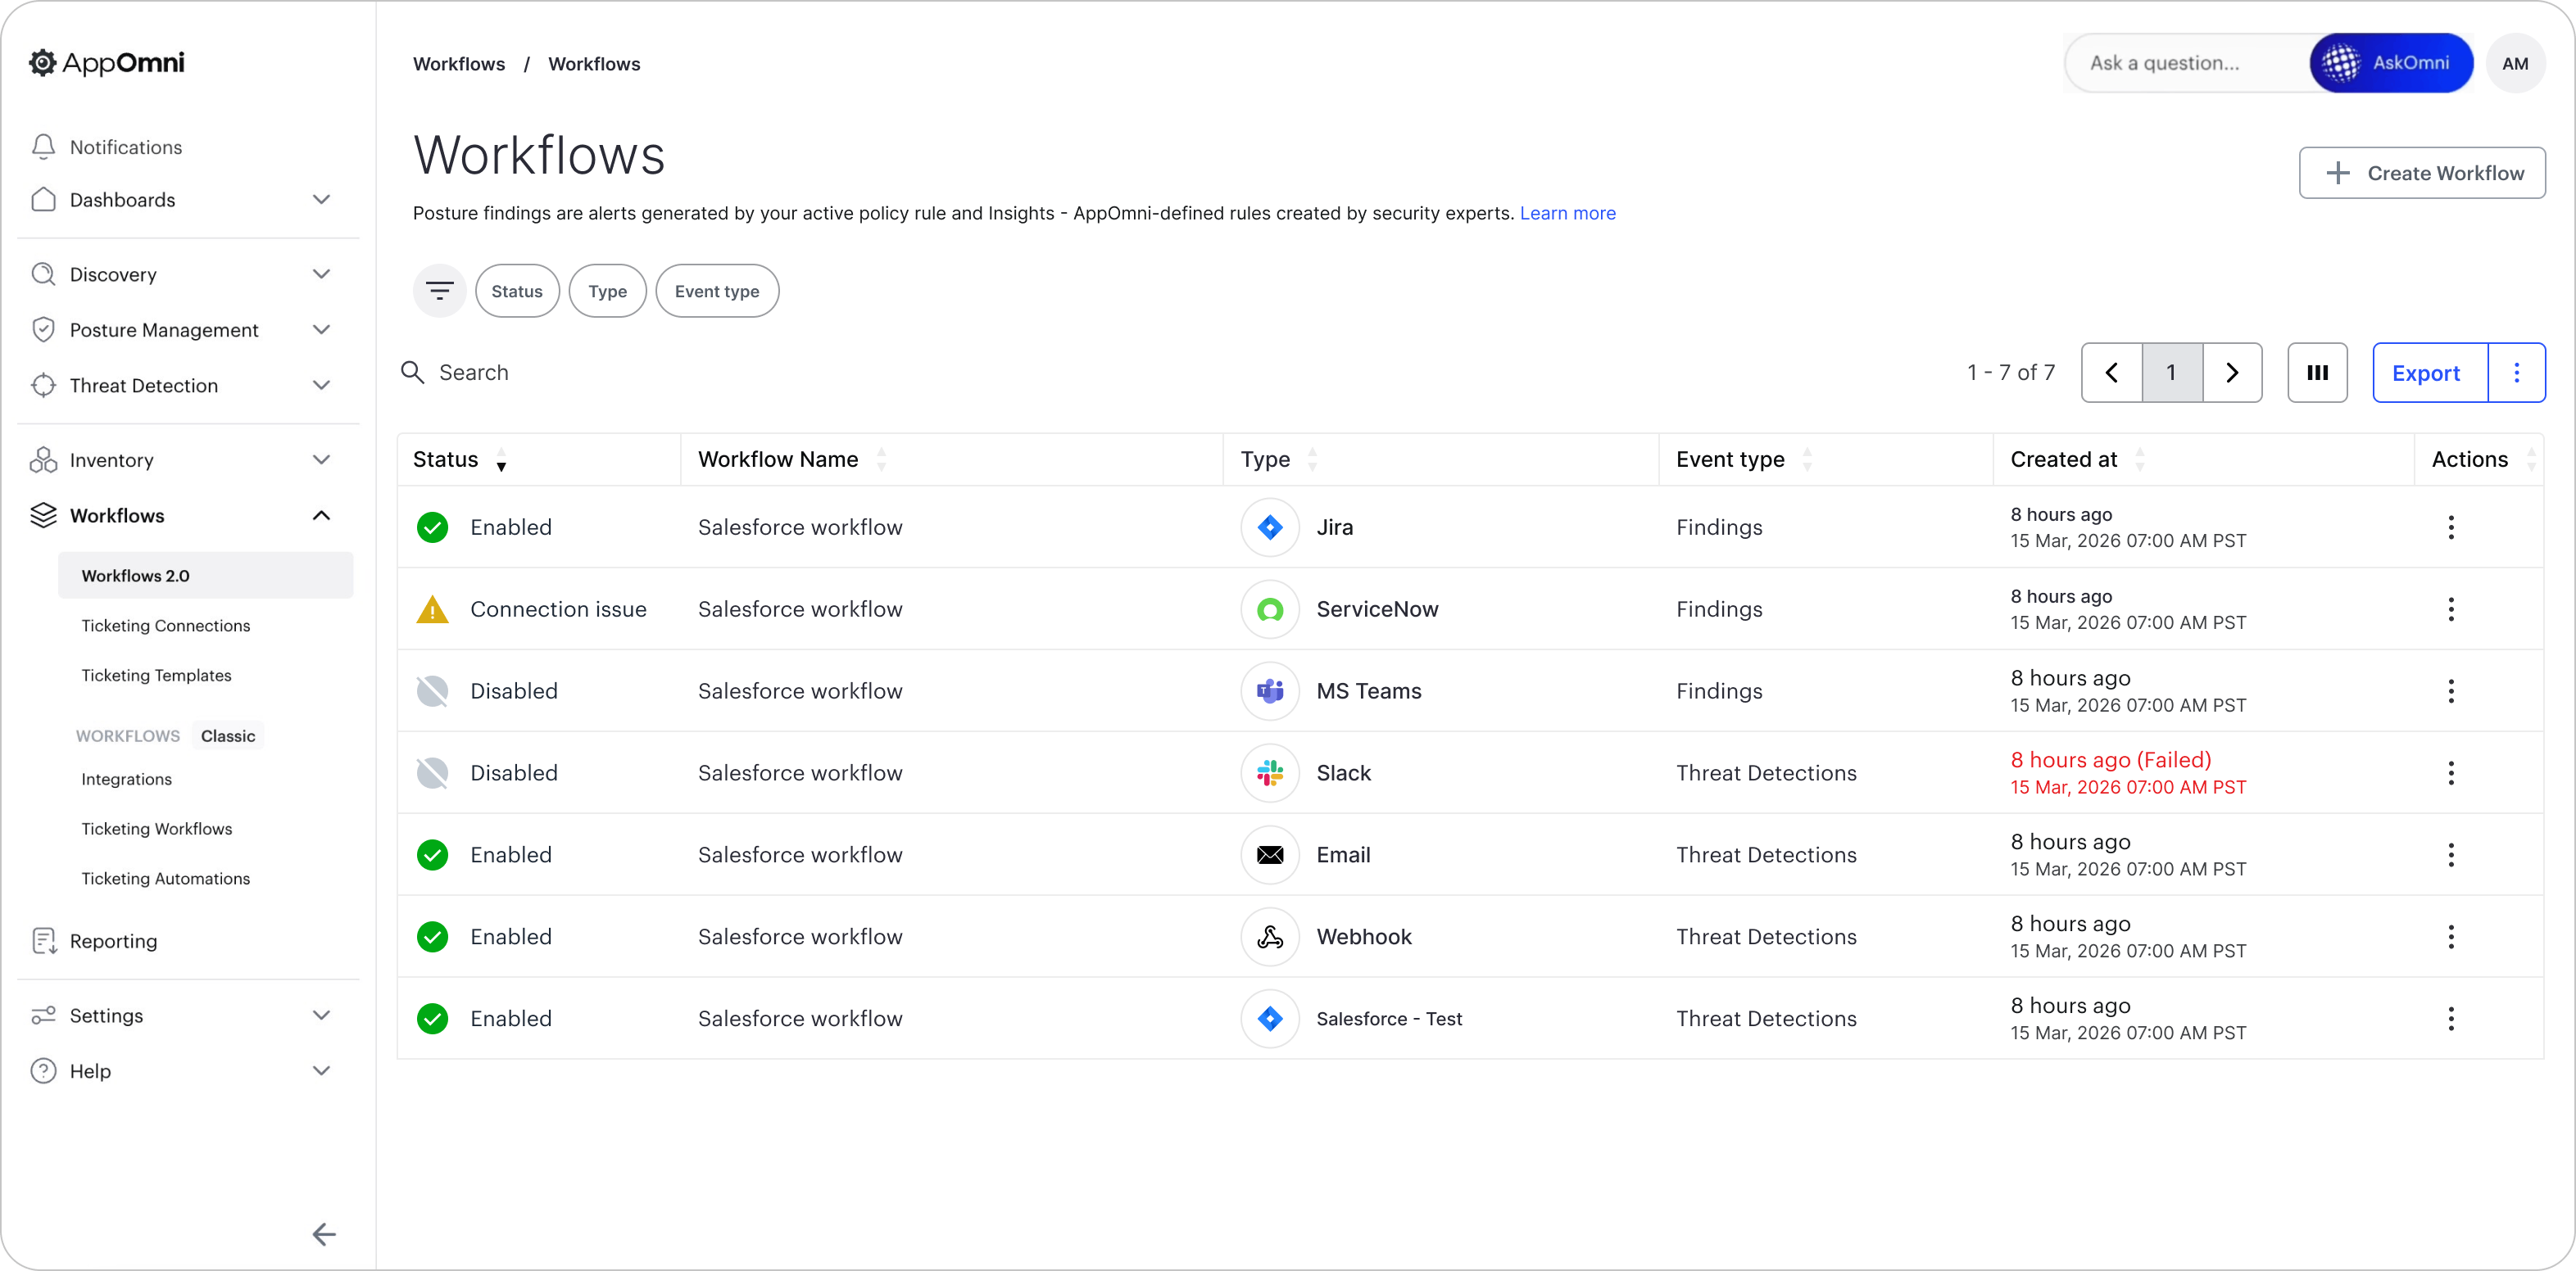Click the AskOmni globe button
Viewport: 2576px width, 1271px height.
tap(2390, 63)
